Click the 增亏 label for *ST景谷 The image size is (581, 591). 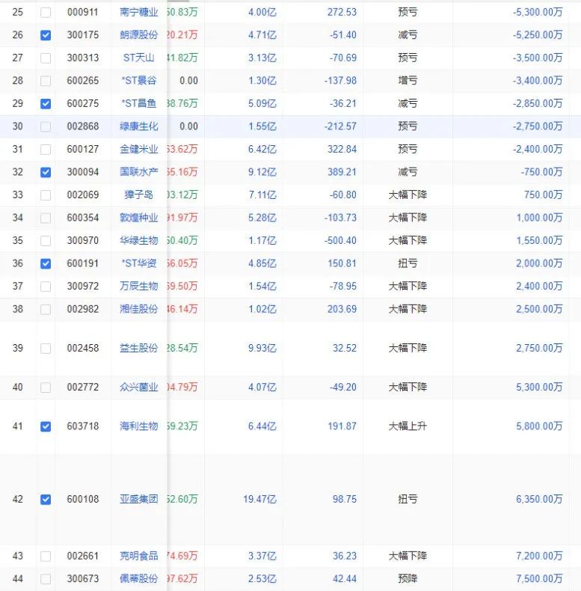(408, 81)
